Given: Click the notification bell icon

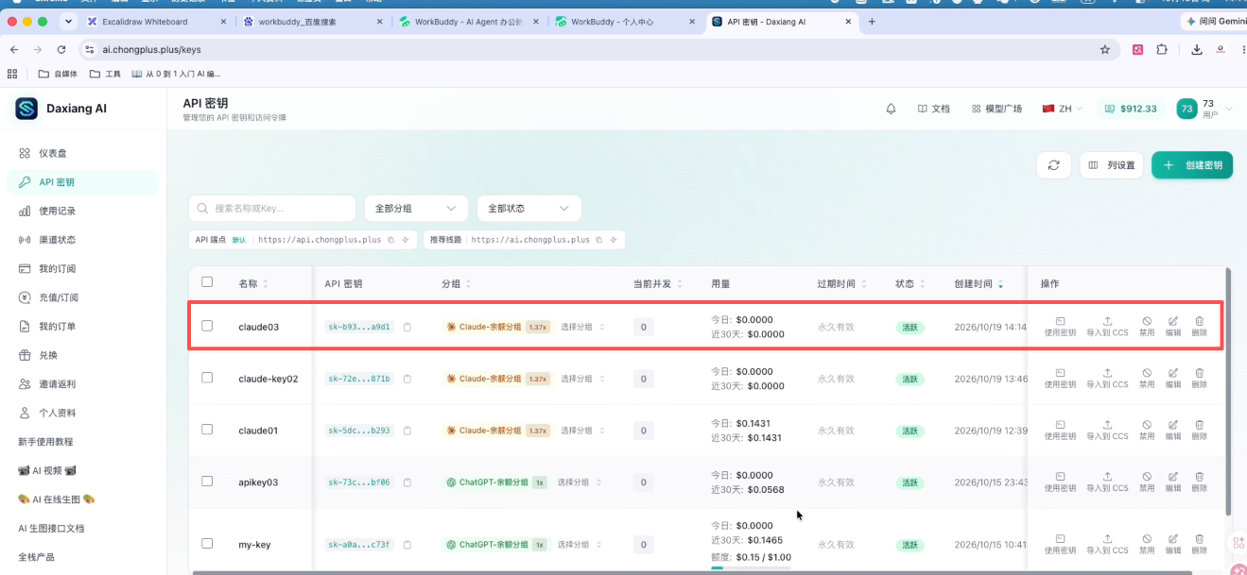Looking at the screenshot, I should click(891, 109).
